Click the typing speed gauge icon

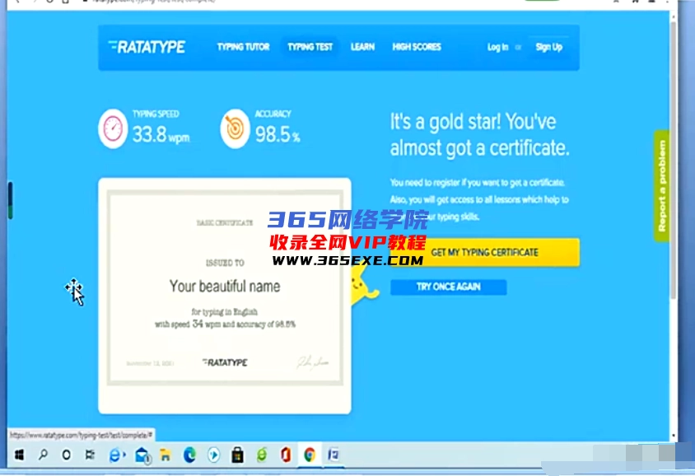click(113, 129)
